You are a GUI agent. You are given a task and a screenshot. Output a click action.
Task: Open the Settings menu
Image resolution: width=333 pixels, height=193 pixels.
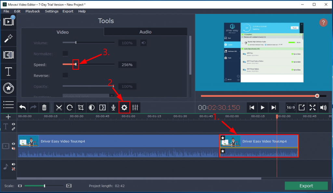(52, 11)
